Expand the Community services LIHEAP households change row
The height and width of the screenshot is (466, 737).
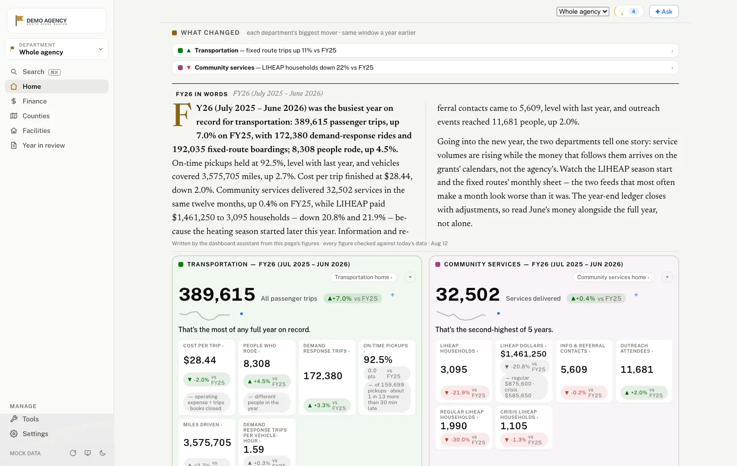pyautogui.click(x=425, y=68)
